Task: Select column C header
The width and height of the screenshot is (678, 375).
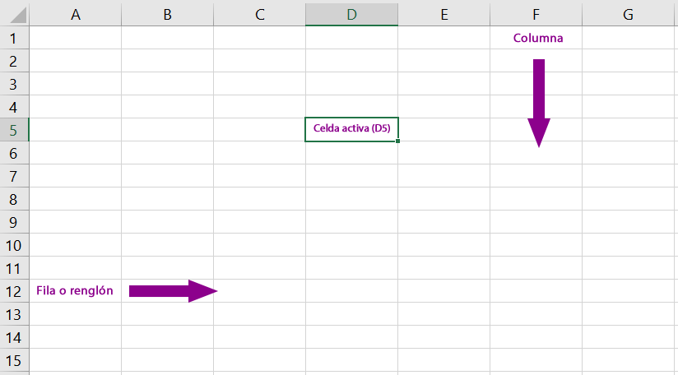Action: click(x=259, y=15)
